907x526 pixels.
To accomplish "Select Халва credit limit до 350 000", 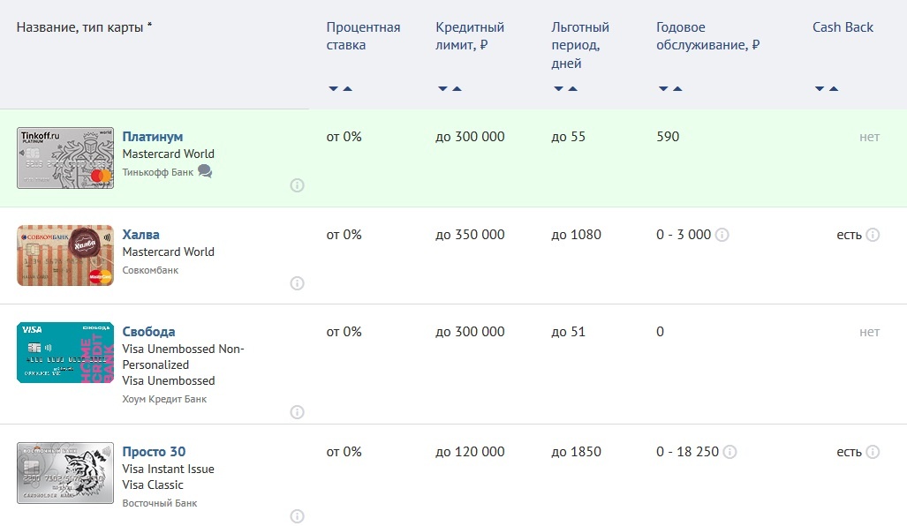I will [470, 235].
